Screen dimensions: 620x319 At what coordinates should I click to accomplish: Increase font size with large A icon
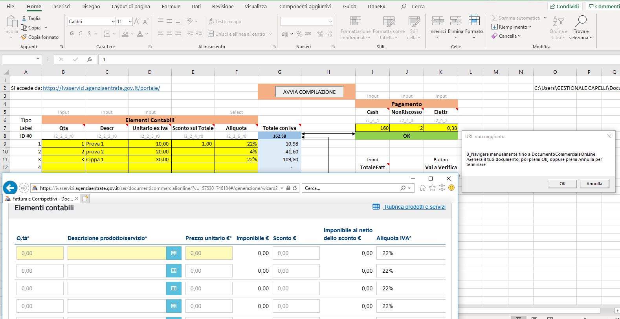point(137,22)
